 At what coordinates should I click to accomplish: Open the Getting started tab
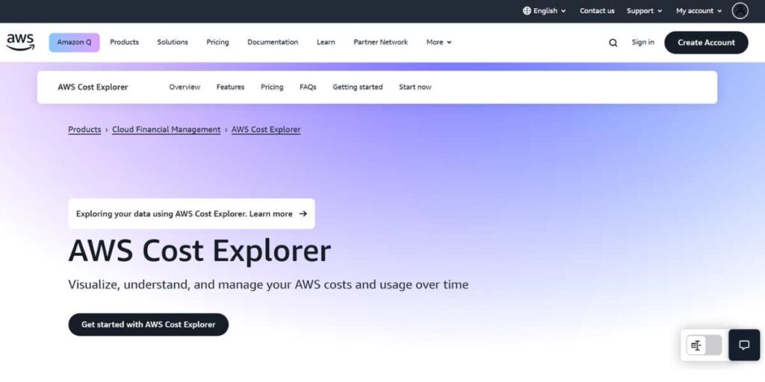357,87
